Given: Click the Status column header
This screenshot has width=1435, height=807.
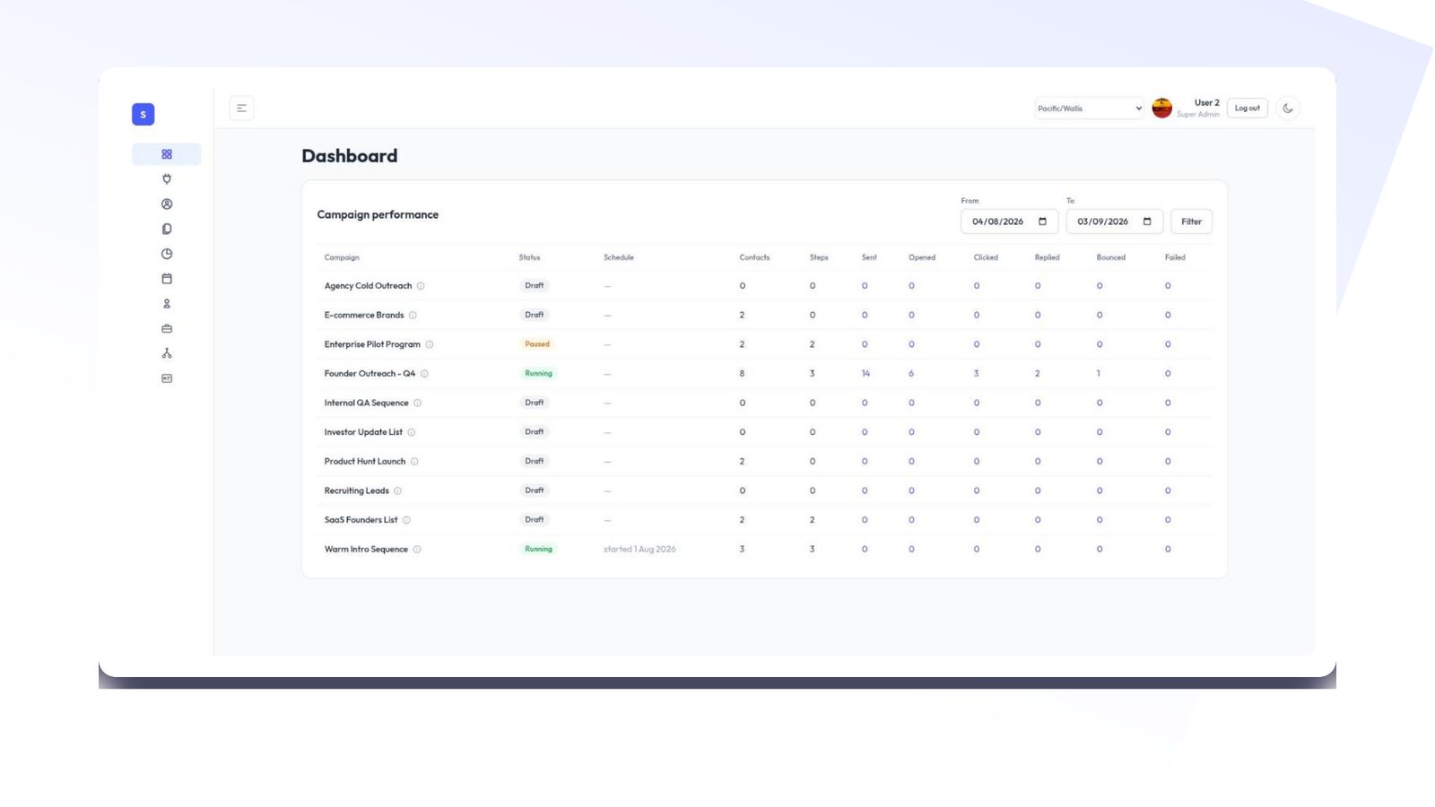Looking at the screenshot, I should 529,257.
